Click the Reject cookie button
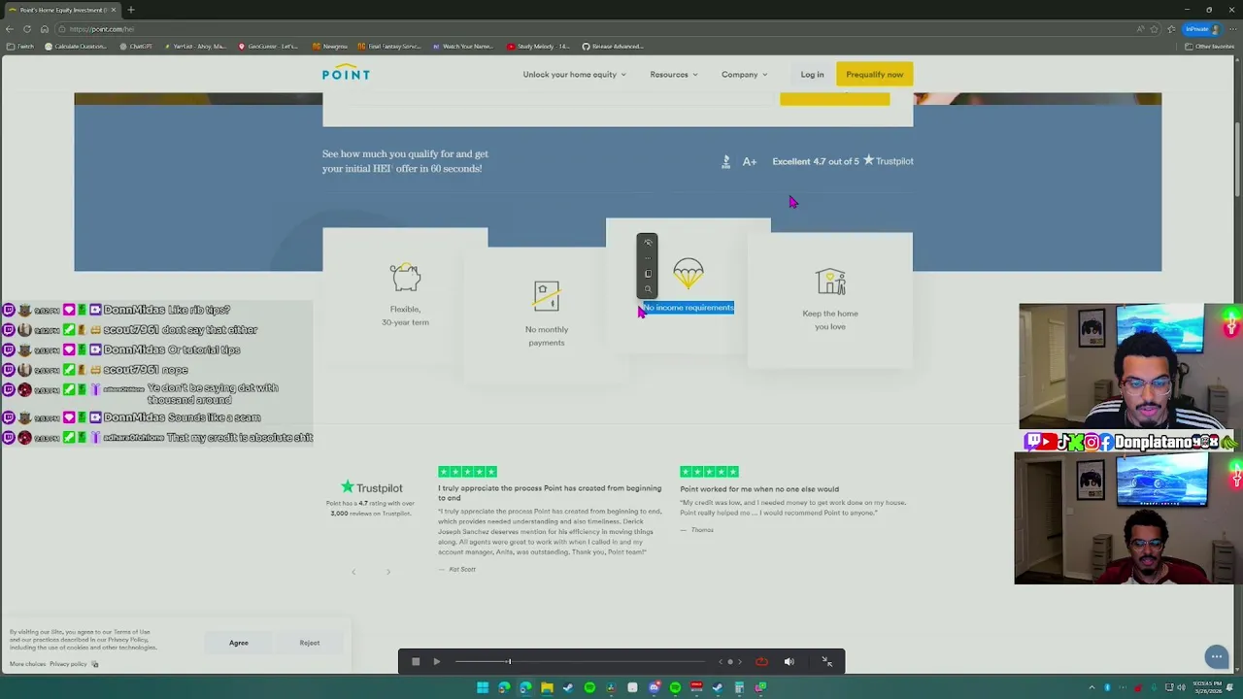Image resolution: width=1243 pixels, height=699 pixels. point(310,643)
